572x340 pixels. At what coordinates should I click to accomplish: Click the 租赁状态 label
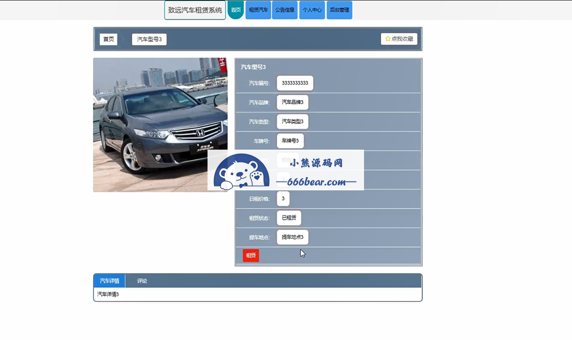point(259,218)
